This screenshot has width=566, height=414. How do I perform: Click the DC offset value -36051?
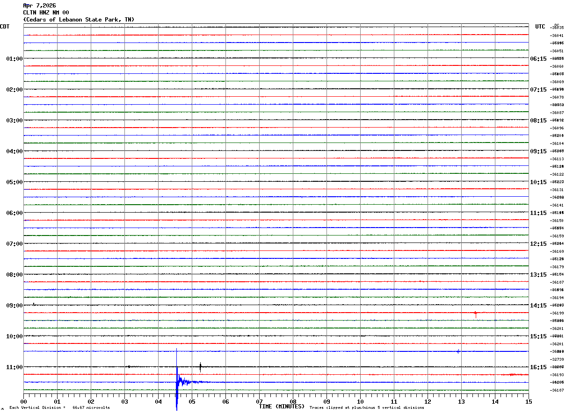[x=557, y=51]
